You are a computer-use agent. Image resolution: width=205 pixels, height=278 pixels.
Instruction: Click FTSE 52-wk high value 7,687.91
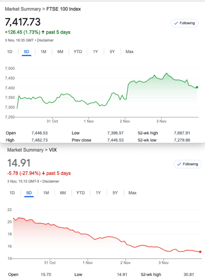[x=182, y=133]
